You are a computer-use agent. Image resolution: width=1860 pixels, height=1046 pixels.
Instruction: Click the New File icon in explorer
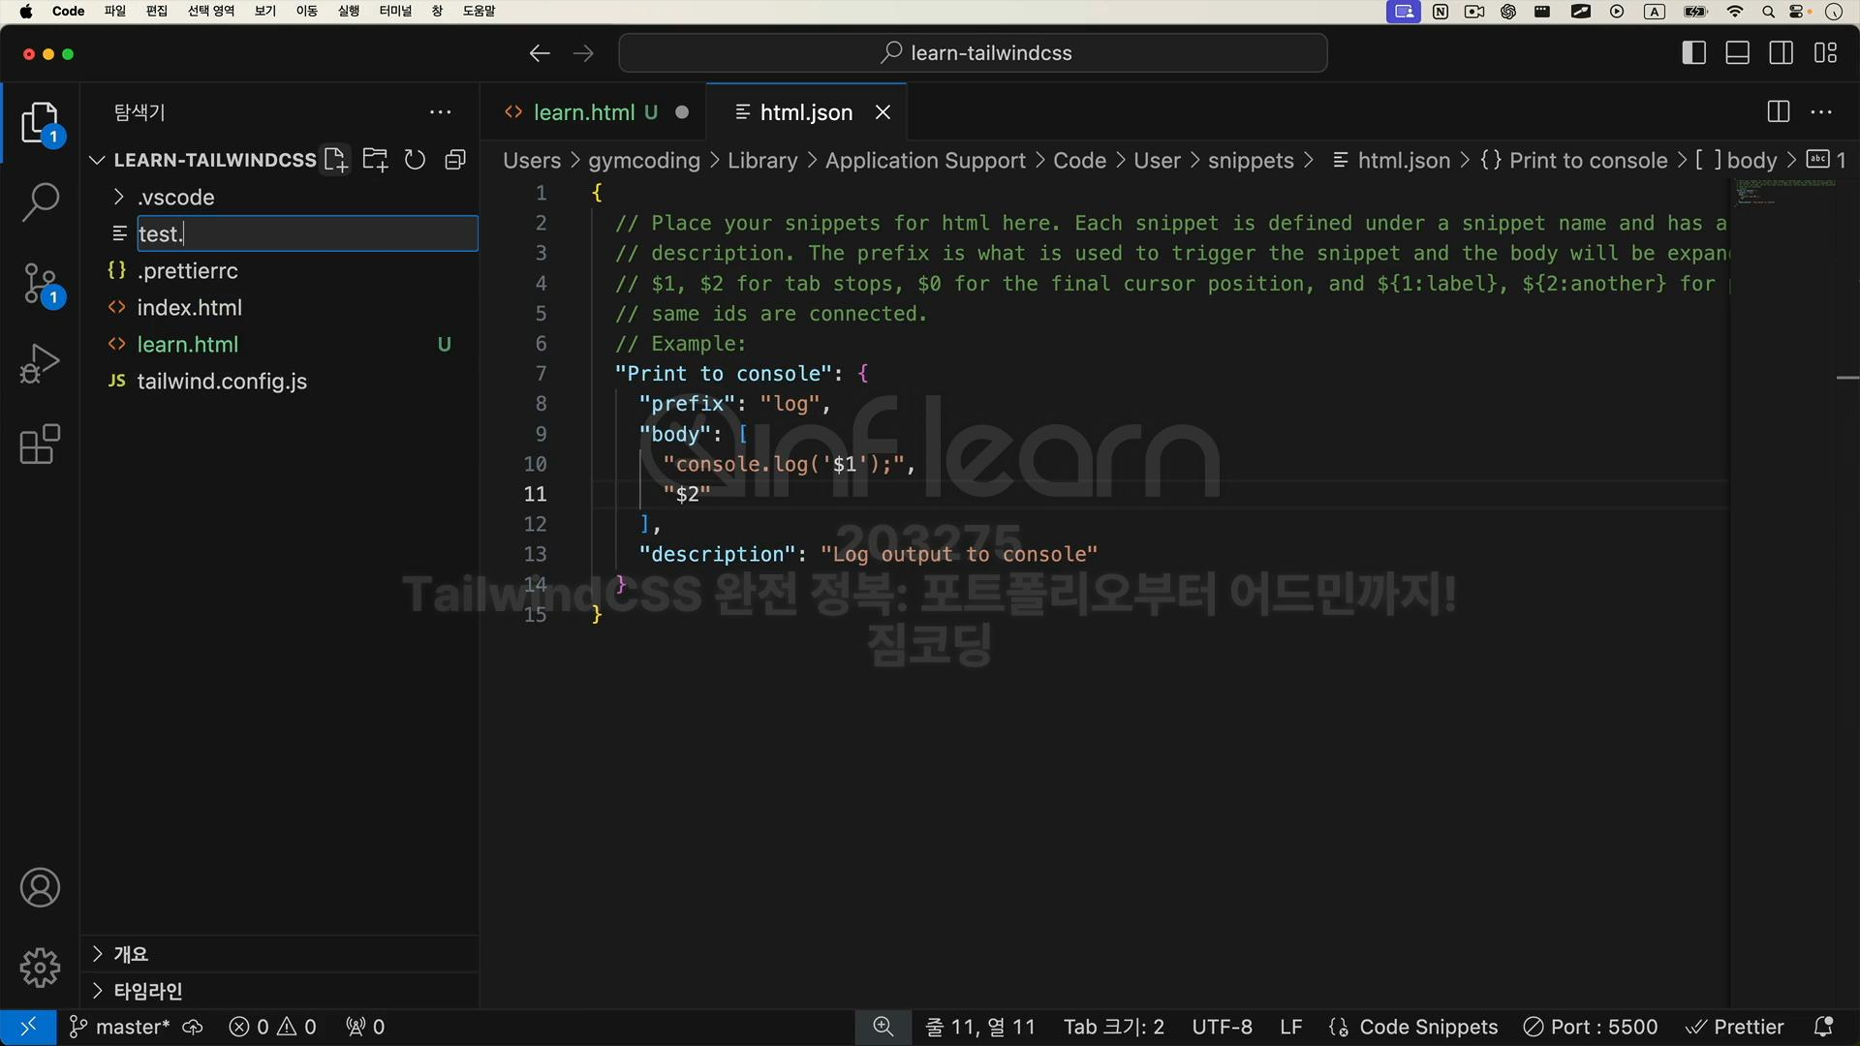336,160
